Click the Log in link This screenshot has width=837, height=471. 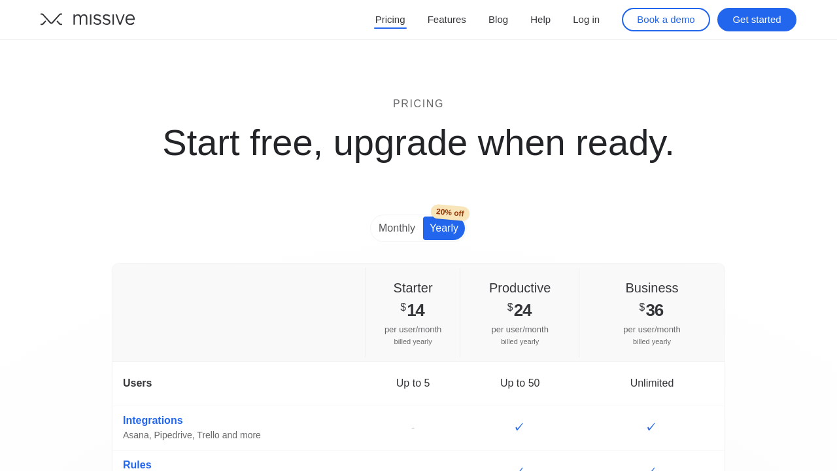click(586, 20)
